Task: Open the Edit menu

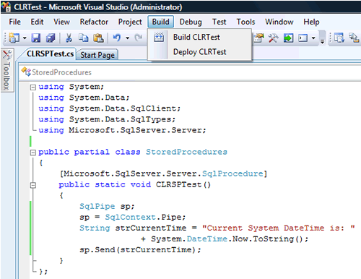Action: click(x=37, y=22)
